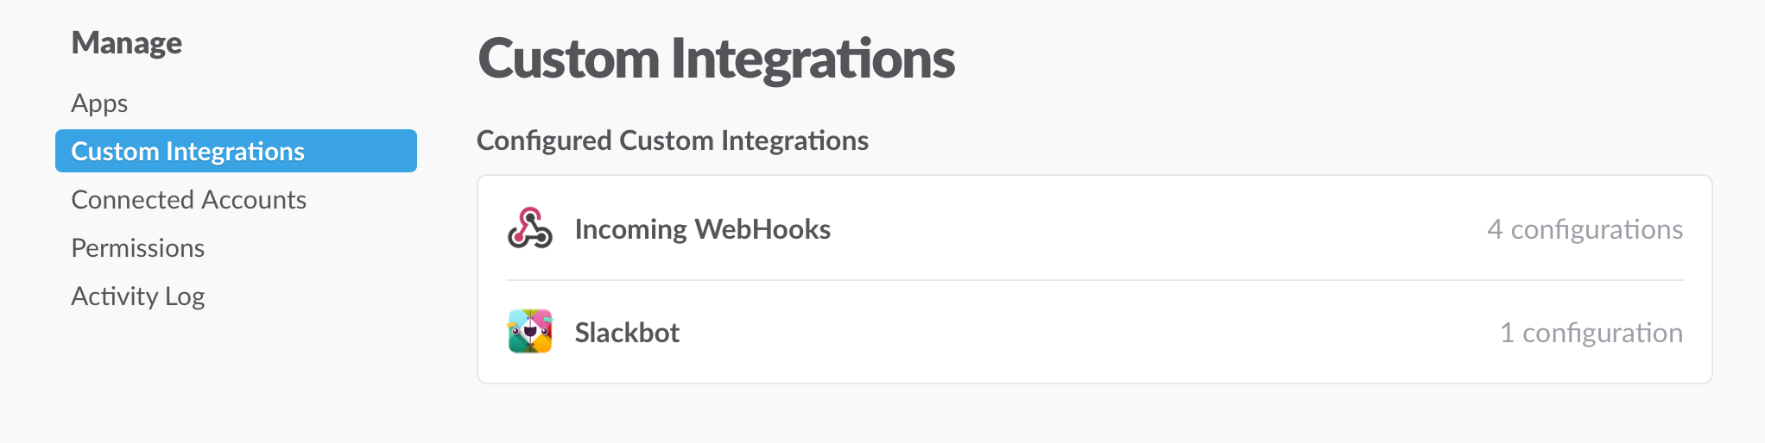Open the Incoming WebHooks label link

702,229
